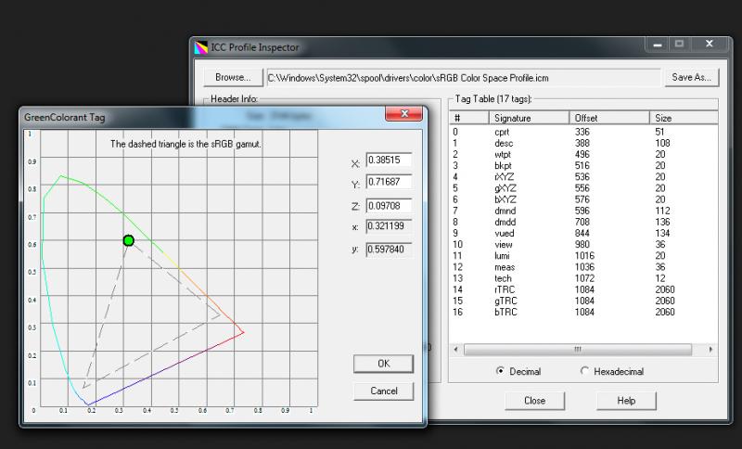Screen dimensions: 742x449
Task: Select the desc tag row
Action: pyautogui.click(x=583, y=144)
